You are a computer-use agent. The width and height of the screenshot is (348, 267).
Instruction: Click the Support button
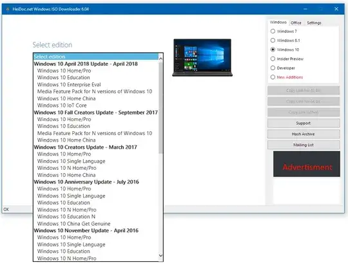[x=304, y=123]
